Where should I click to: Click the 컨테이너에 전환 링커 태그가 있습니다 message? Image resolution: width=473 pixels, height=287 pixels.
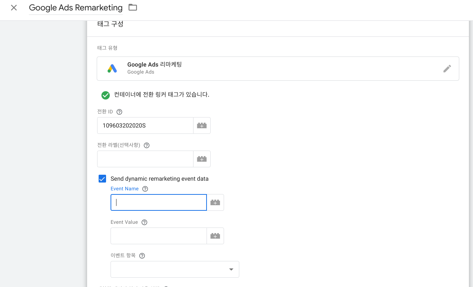pos(162,95)
